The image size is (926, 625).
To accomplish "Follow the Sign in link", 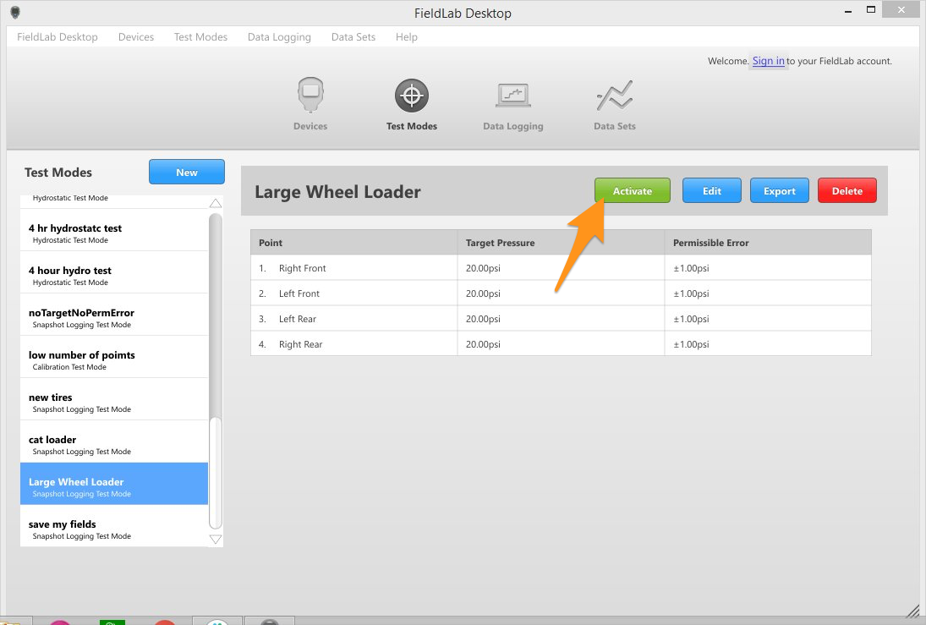I will (x=769, y=61).
